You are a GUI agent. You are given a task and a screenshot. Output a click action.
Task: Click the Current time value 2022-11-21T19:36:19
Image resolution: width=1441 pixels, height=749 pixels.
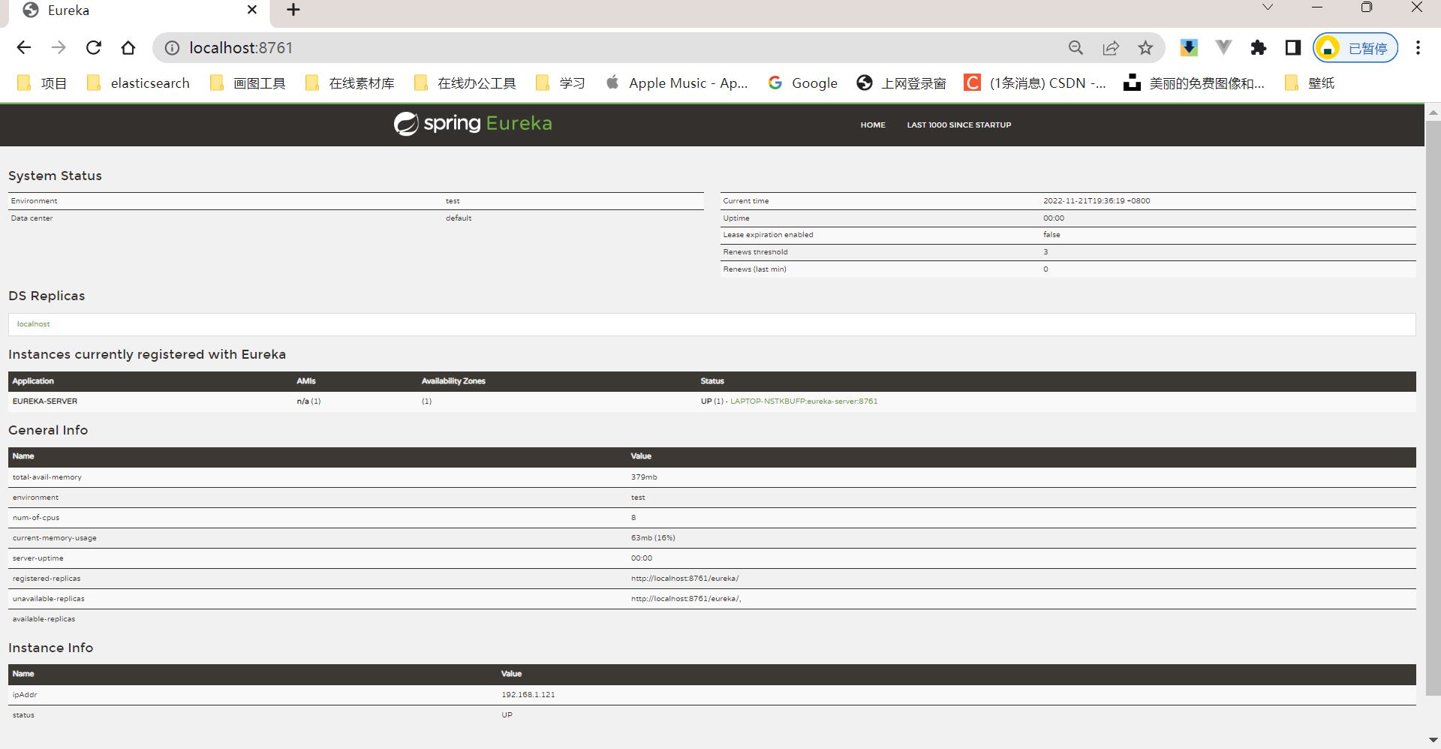pos(1097,201)
